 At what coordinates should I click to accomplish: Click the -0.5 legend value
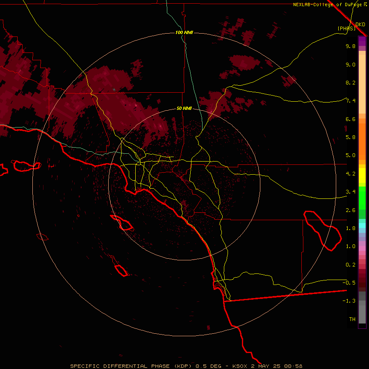pos(349,283)
